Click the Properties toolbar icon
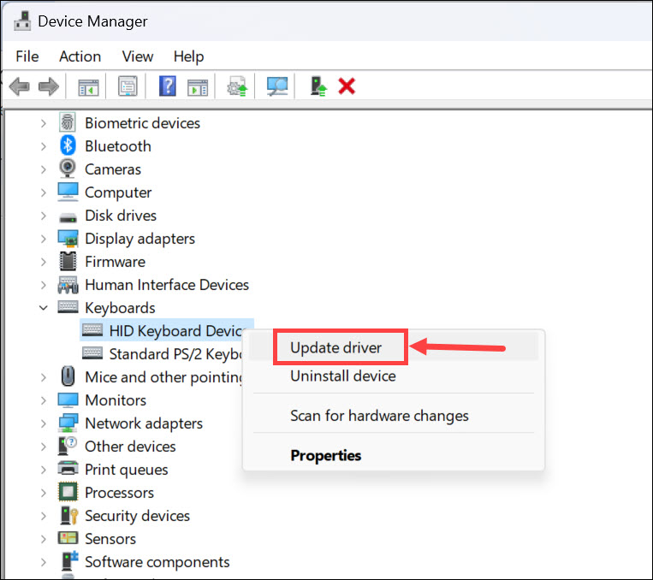 tap(128, 86)
